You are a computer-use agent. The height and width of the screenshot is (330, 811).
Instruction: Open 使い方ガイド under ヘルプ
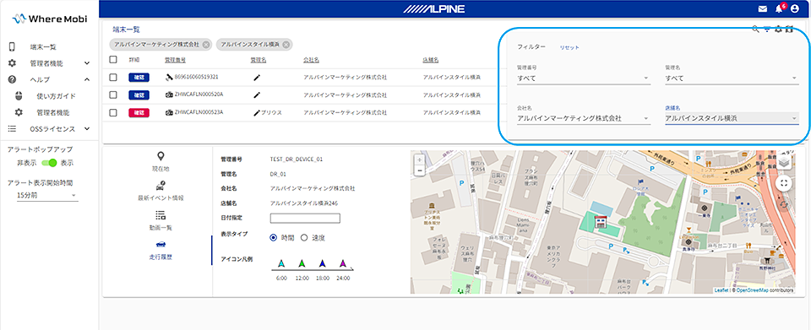pos(56,96)
